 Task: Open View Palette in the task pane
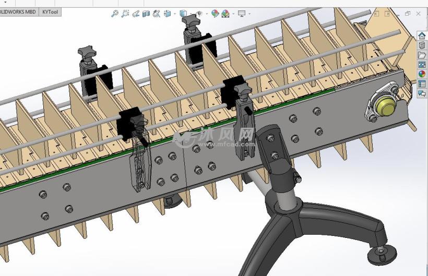pyautogui.click(x=422, y=65)
